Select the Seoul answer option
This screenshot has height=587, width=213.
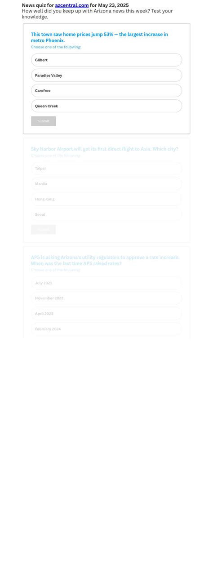[106, 214]
